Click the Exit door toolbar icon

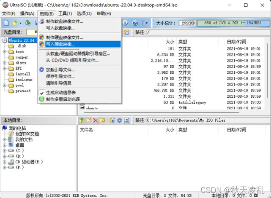click(x=145, y=23)
